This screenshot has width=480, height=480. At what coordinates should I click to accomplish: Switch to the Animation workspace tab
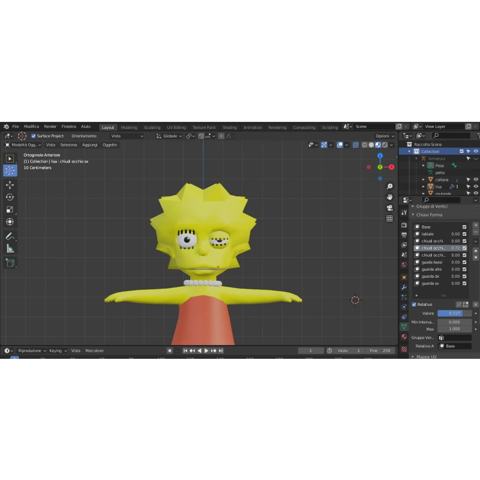252,127
